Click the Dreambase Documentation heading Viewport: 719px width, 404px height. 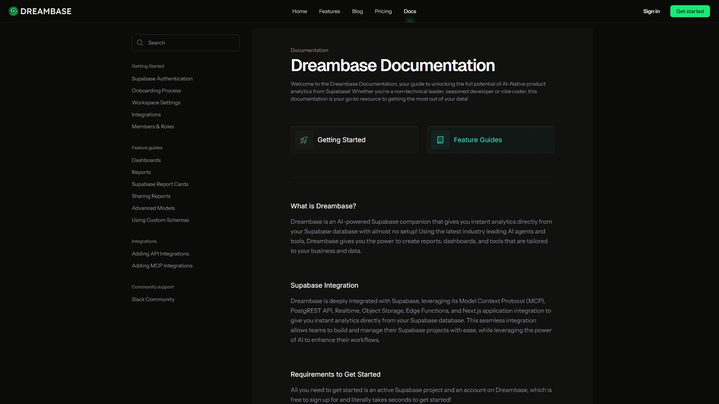click(x=393, y=65)
